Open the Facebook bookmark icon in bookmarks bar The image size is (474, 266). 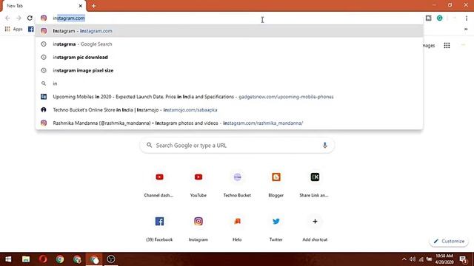[x=31, y=29]
